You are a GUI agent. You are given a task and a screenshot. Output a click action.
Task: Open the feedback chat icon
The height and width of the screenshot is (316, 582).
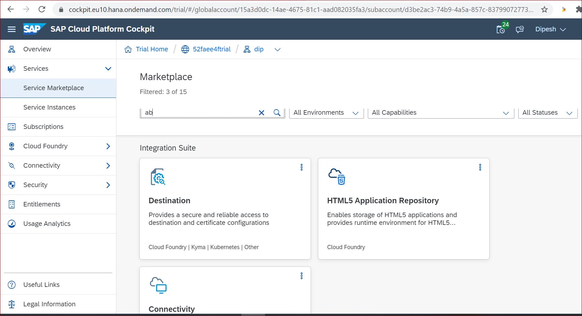click(x=520, y=29)
